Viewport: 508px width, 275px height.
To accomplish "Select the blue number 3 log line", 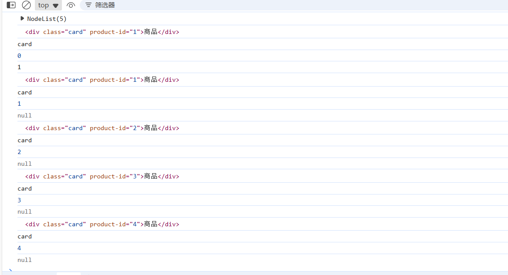I will pos(19,200).
